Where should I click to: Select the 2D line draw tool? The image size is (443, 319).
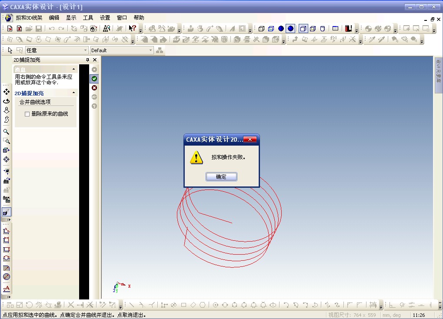132,305
